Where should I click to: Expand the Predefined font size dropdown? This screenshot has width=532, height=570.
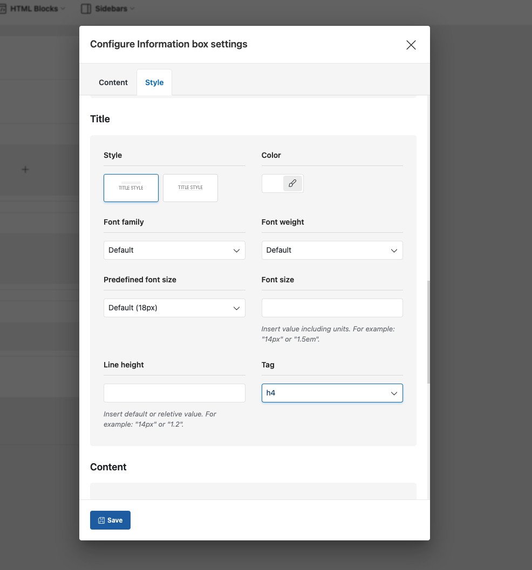pos(174,308)
